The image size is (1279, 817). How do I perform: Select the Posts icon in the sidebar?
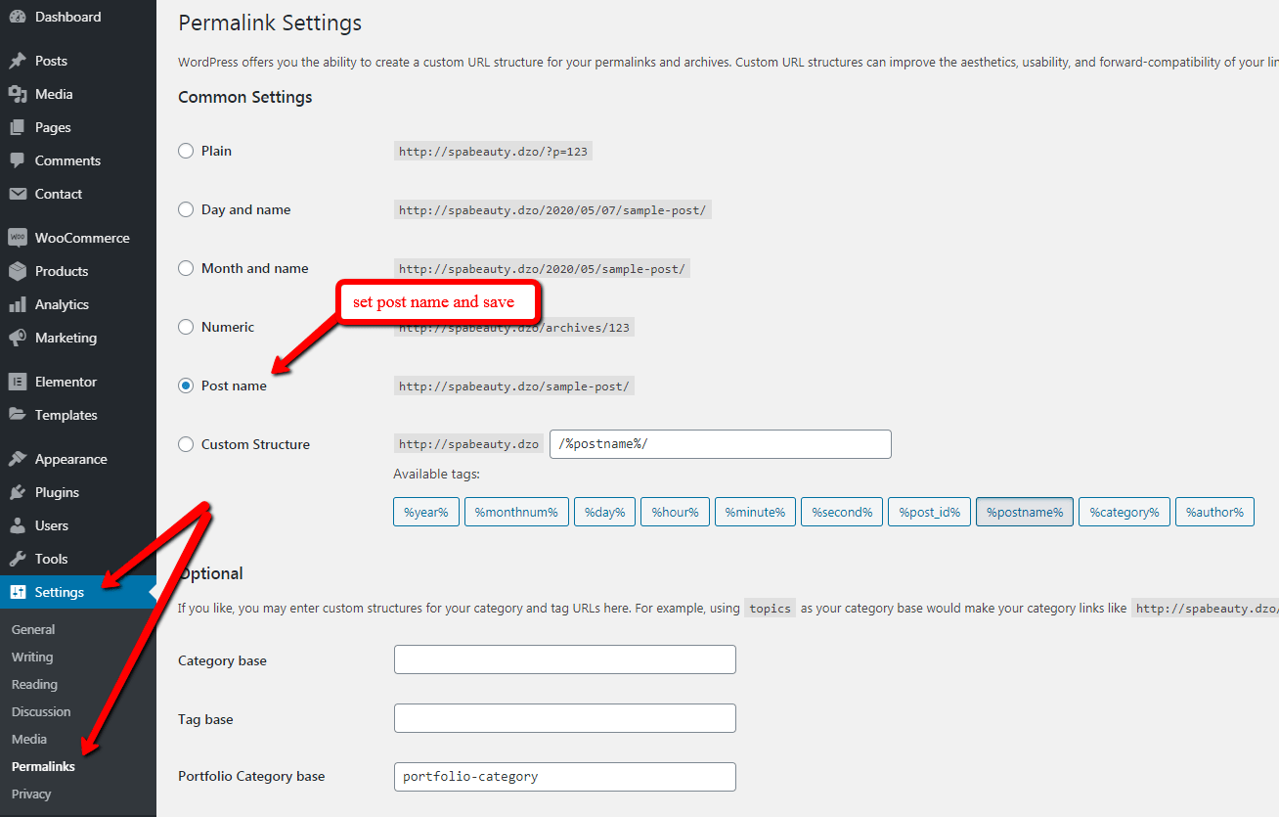point(16,61)
